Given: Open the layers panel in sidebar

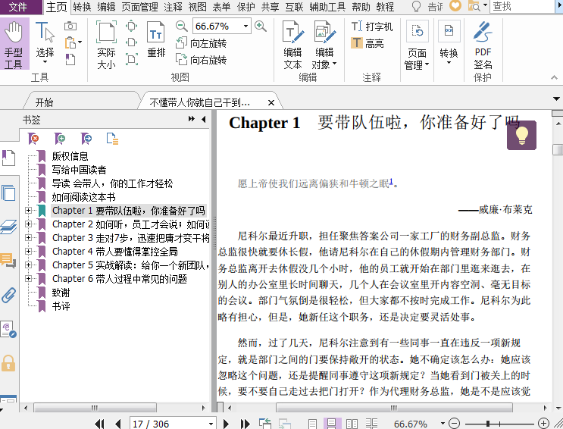Looking at the screenshot, I should click(8, 227).
